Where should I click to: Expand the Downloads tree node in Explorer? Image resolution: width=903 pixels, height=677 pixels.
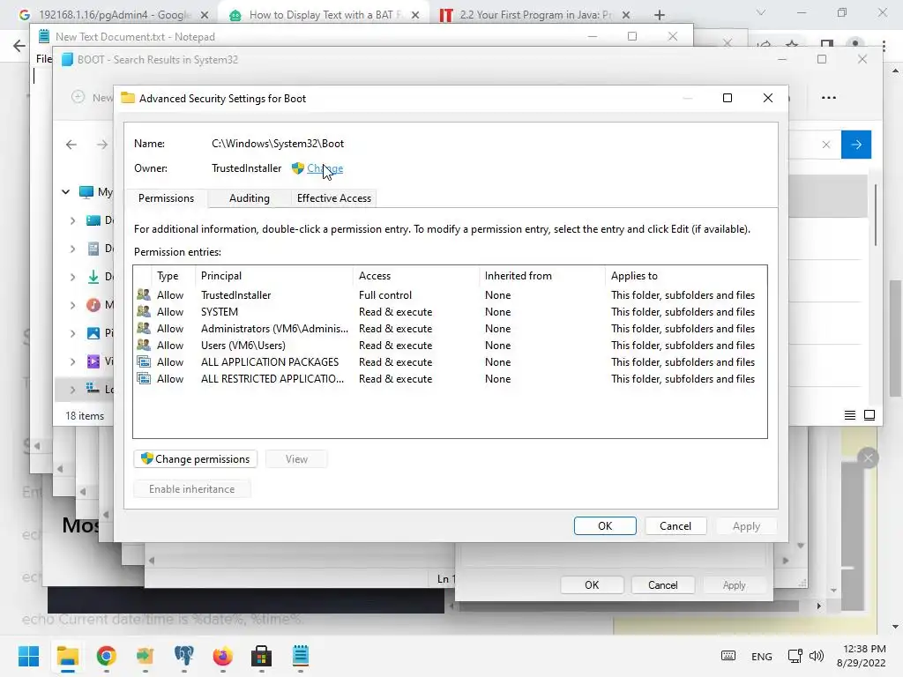pyautogui.click(x=72, y=277)
